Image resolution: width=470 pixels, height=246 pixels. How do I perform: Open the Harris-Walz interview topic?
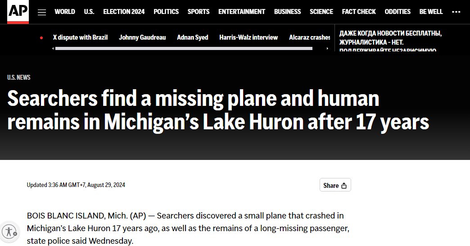click(249, 37)
